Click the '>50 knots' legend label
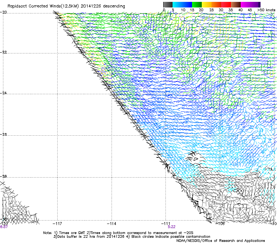277x243 pixels. [266, 10]
